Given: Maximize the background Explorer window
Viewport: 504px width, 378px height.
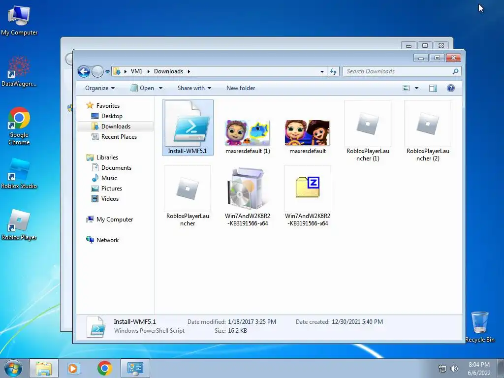Looking at the screenshot, I should pyautogui.click(x=425, y=46).
